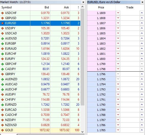
Task: Close the Market Watch panel
Action: (x=83, y=2)
